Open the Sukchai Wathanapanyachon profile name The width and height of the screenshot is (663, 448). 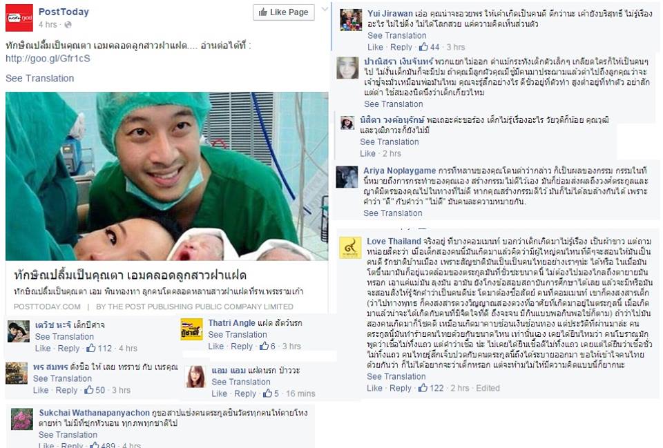95,413
